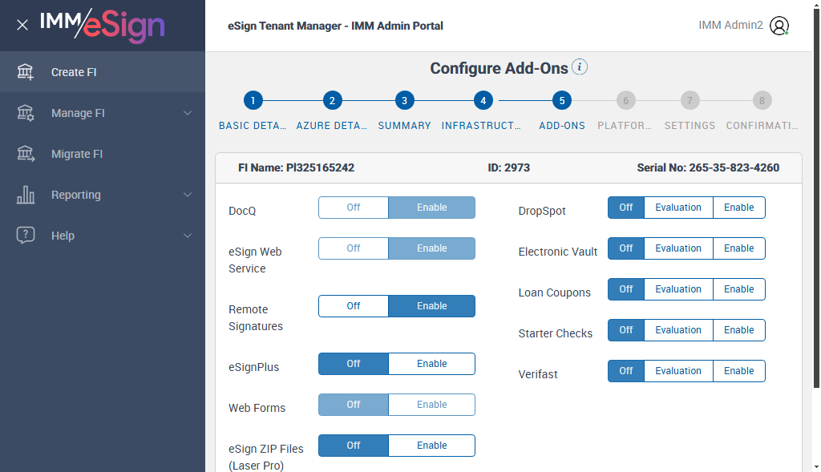The height and width of the screenshot is (472, 821).
Task: Set DocQ to Enable
Action: 432,208
